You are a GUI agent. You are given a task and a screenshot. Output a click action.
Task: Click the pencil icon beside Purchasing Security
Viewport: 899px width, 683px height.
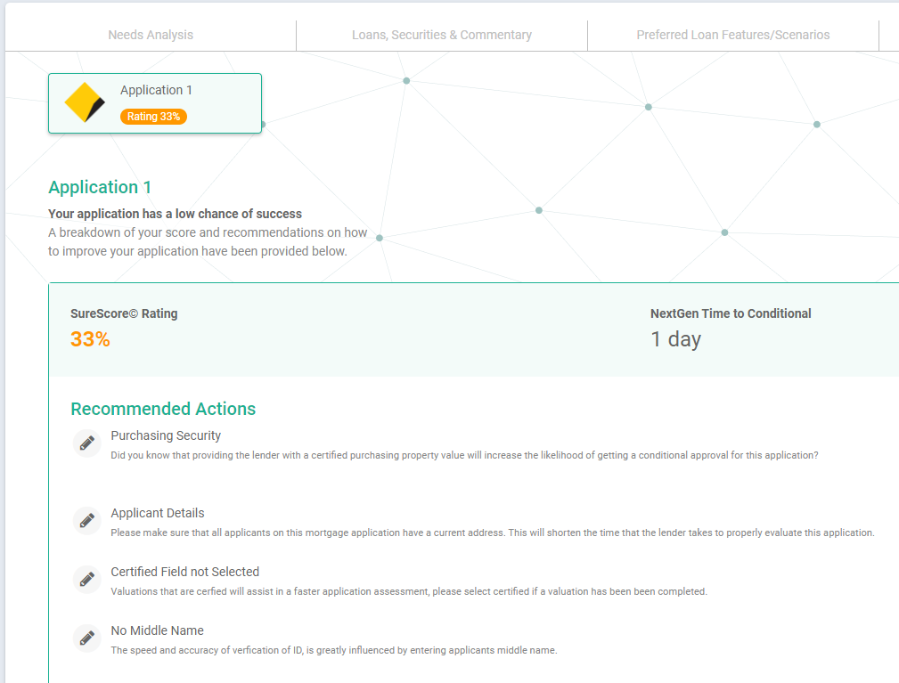(87, 443)
